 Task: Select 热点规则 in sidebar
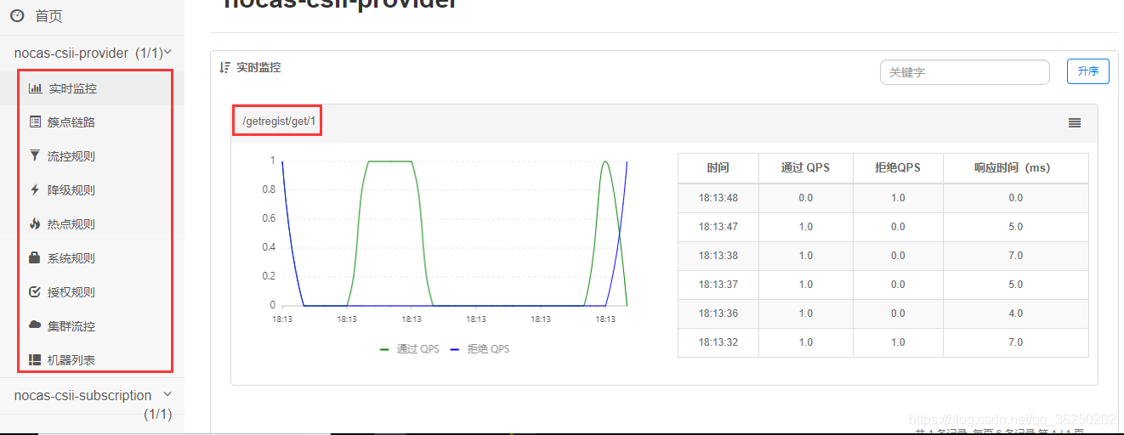click(x=71, y=224)
